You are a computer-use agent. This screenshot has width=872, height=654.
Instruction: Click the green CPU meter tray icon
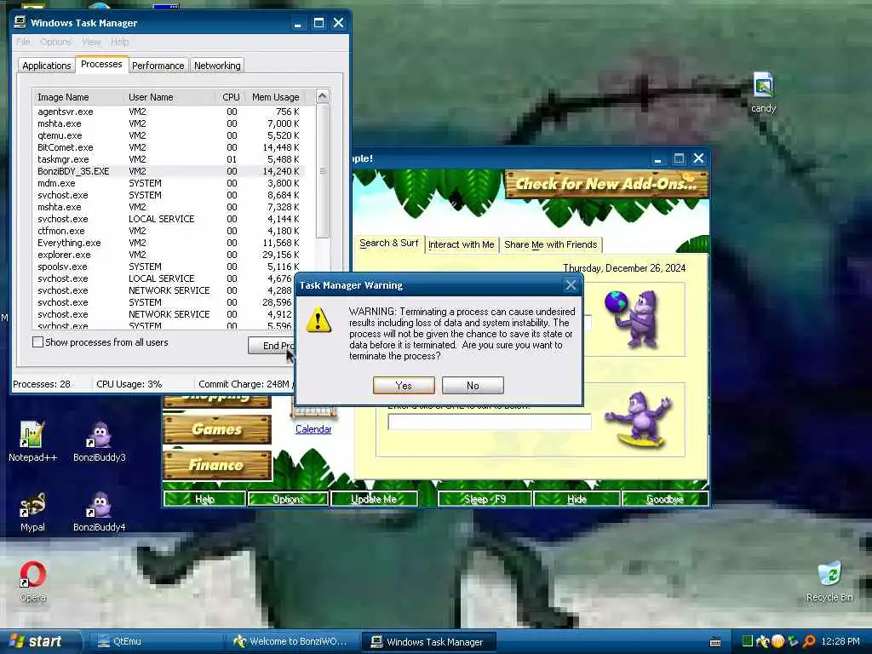(748, 641)
